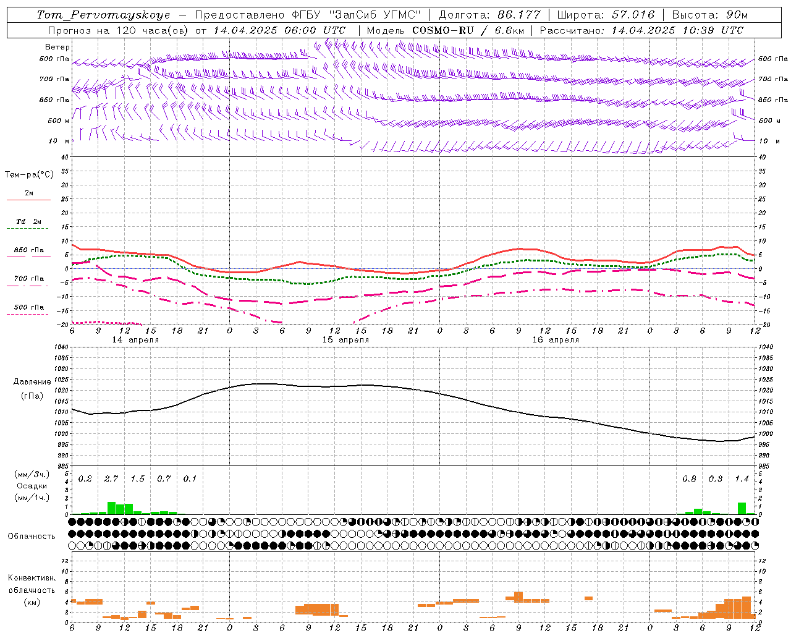Click the Осадки panel label
Screen dimensions: 791x633
click(x=32, y=486)
